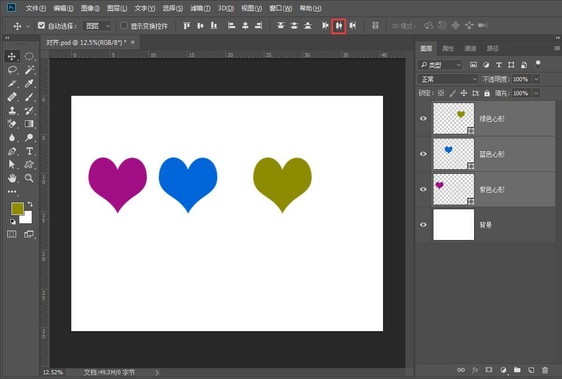Expand the 不透明度 opacity slider arrow

pos(536,79)
